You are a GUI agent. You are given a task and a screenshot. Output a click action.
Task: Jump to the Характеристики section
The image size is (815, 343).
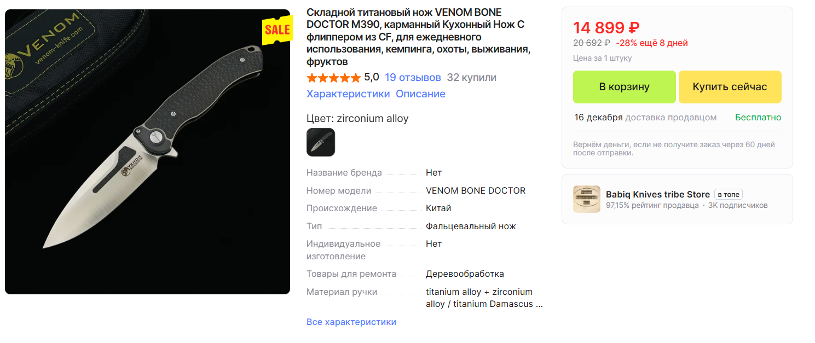(348, 94)
